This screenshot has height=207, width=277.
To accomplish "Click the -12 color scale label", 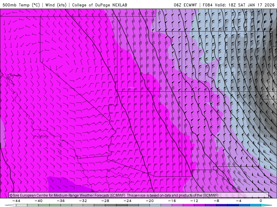I will 194,201.
